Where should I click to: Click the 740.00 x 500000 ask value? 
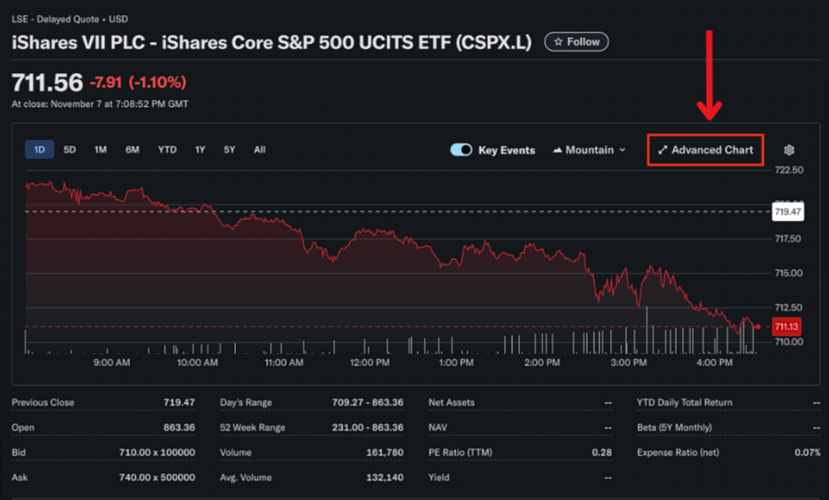coord(157,477)
